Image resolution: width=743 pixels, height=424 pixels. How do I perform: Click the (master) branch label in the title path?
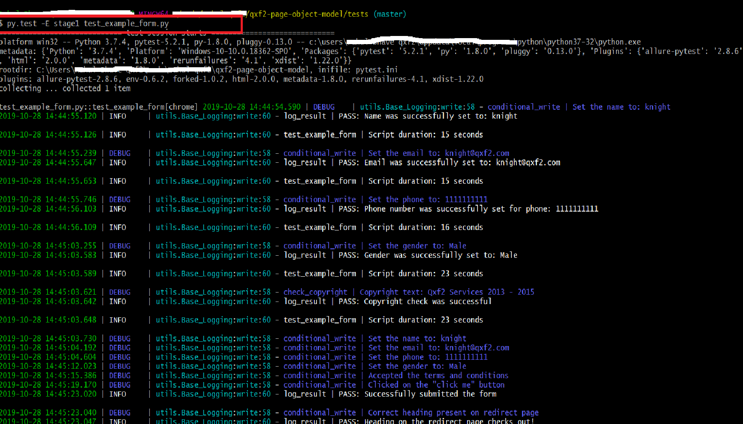[x=390, y=14]
